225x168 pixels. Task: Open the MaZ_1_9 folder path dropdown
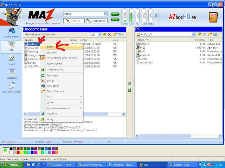(193, 34)
